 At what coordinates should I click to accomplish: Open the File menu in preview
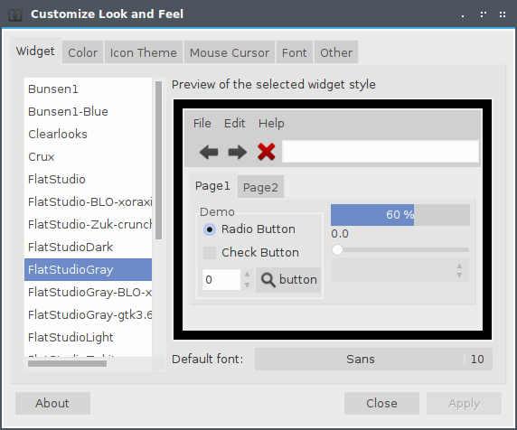(x=202, y=124)
